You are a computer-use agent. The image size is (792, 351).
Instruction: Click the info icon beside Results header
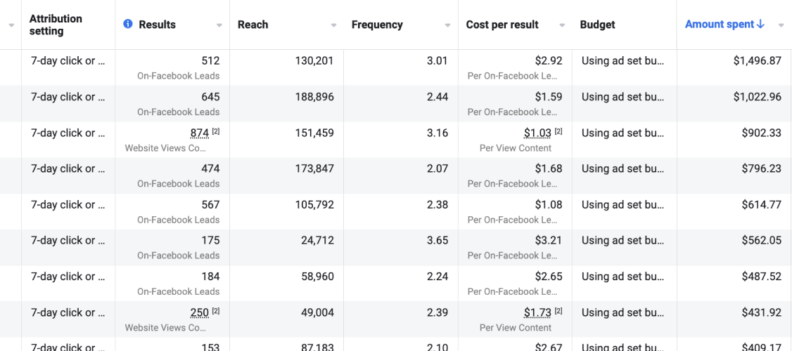[x=128, y=25]
